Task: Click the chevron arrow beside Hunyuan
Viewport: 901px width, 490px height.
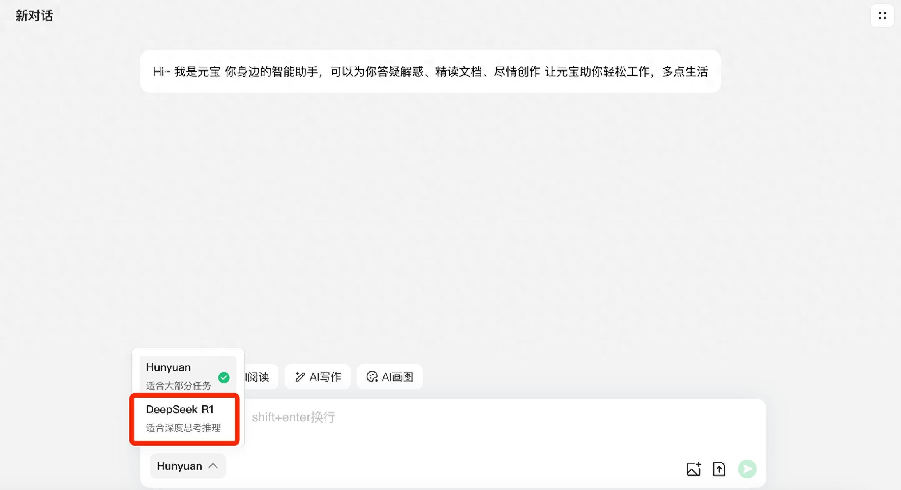Action: point(213,466)
